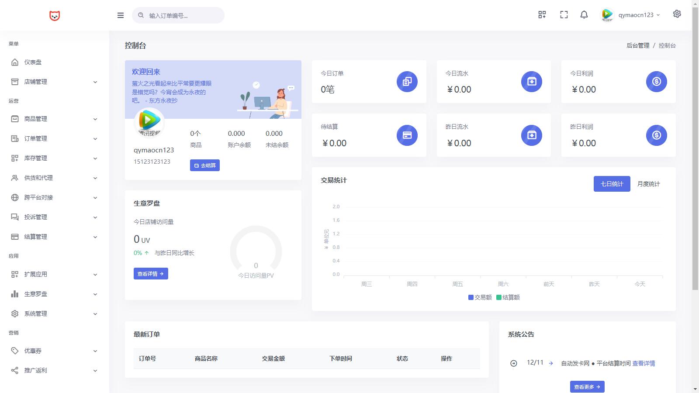Switch to 月度统计 tab
Screen dimensions: 699x393
(648, 184)
